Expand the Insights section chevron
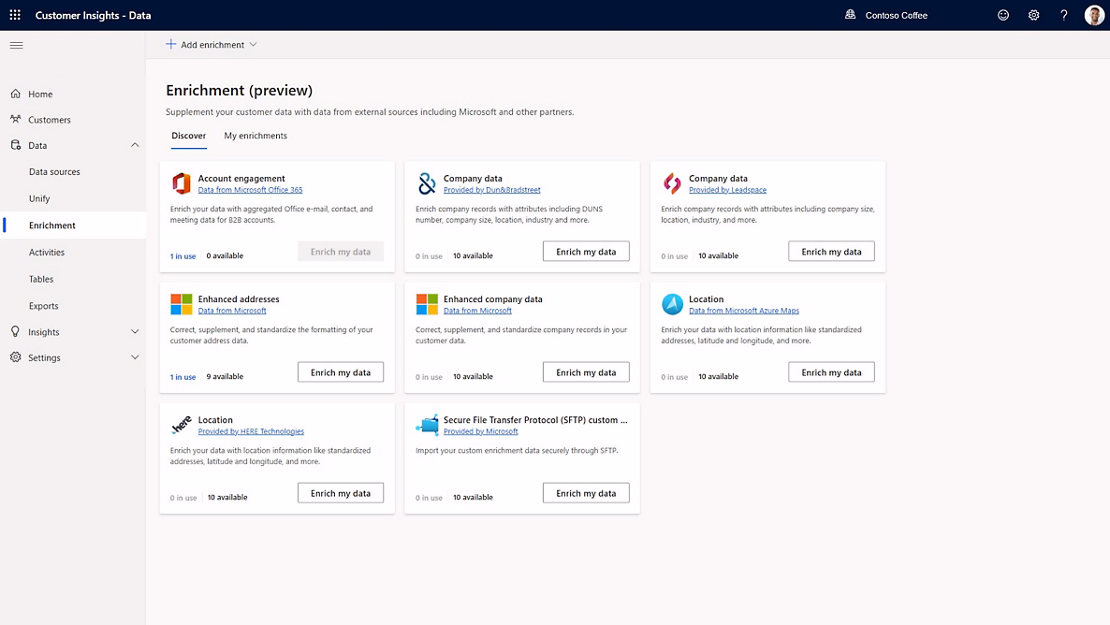Screen dimensions: 1110x625 pos(135,332)
